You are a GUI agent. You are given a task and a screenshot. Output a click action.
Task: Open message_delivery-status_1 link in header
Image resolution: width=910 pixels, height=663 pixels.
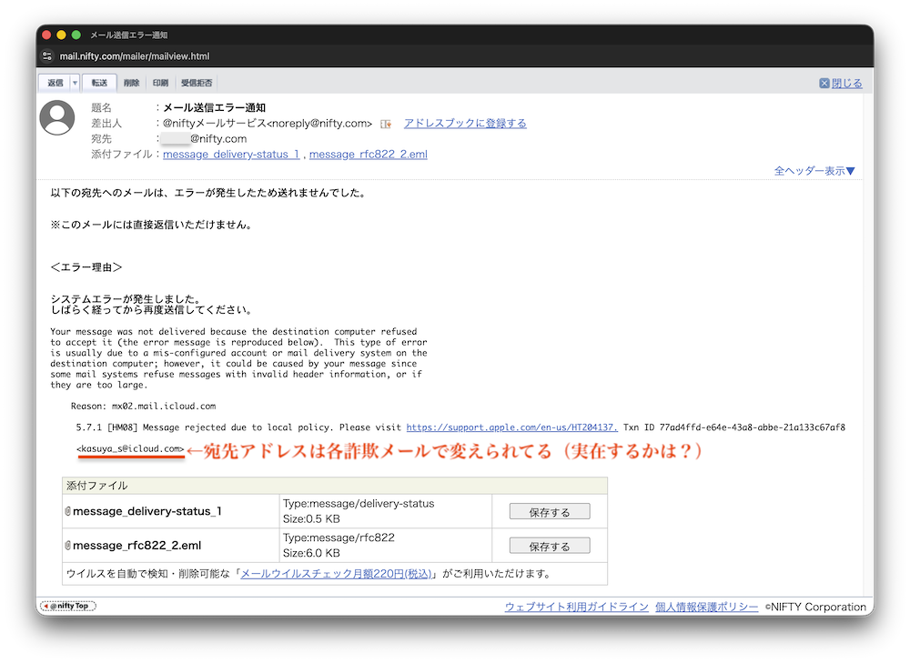point(231,155)
